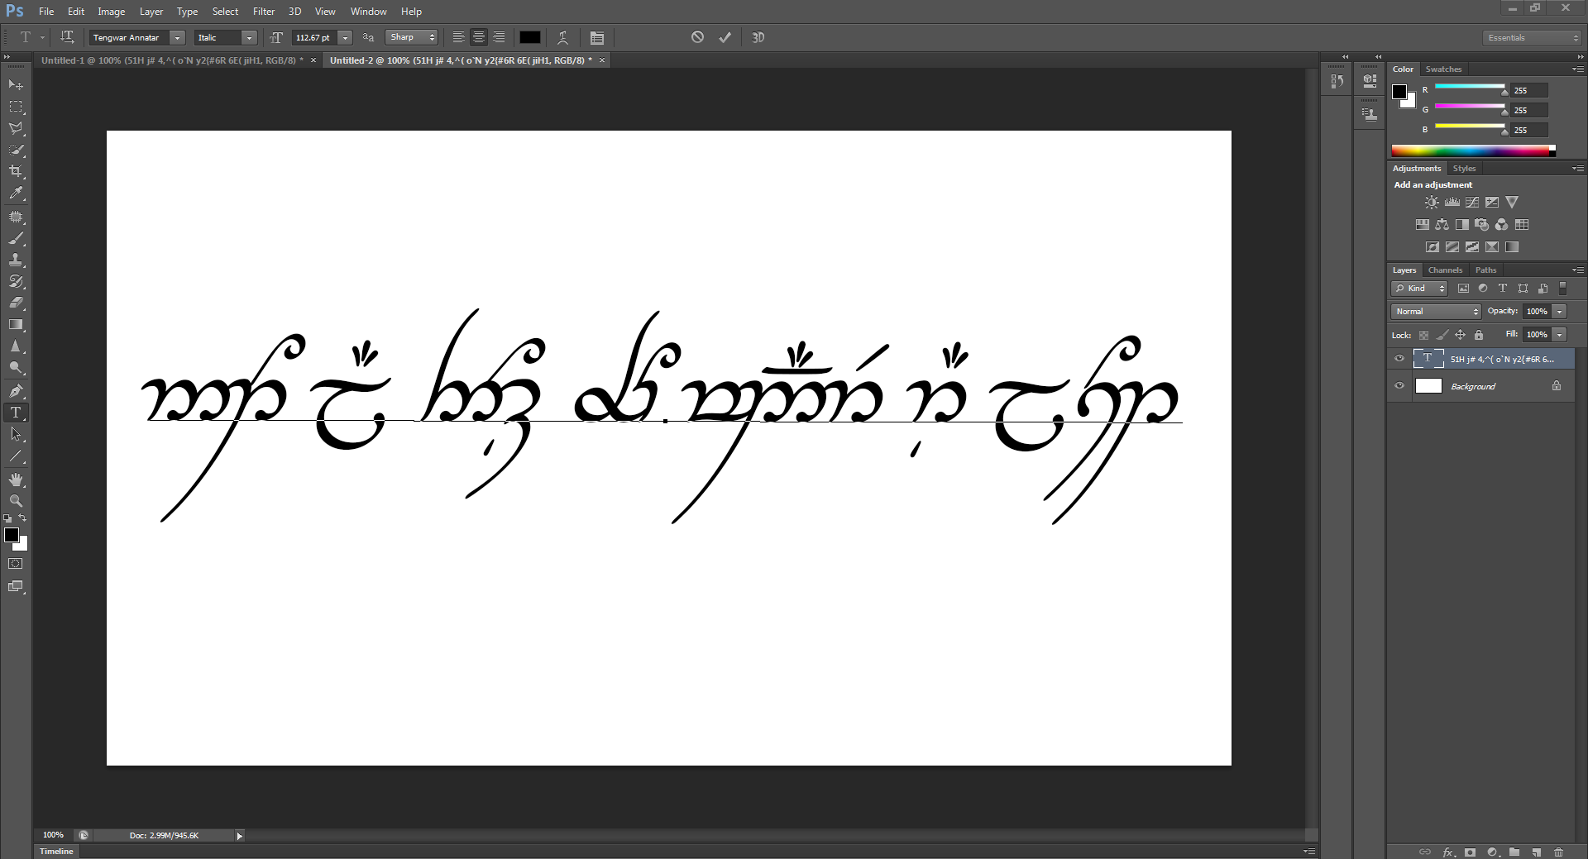This screenshot has height=859, width=1588.
Task: Switch to the Channels tab
Action: tap(1445, 270)
